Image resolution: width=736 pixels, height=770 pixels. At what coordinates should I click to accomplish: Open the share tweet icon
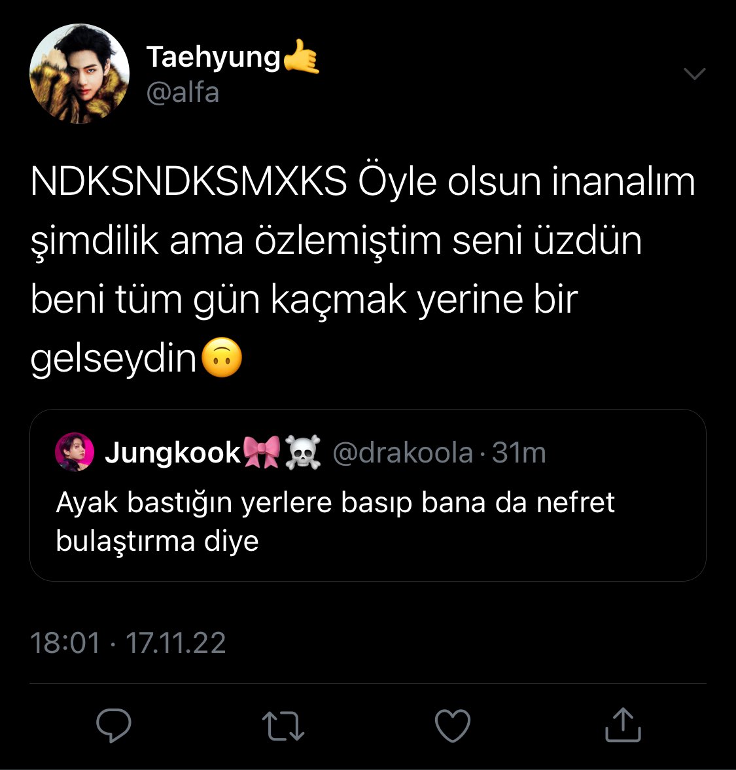click(x=623, y=724)
